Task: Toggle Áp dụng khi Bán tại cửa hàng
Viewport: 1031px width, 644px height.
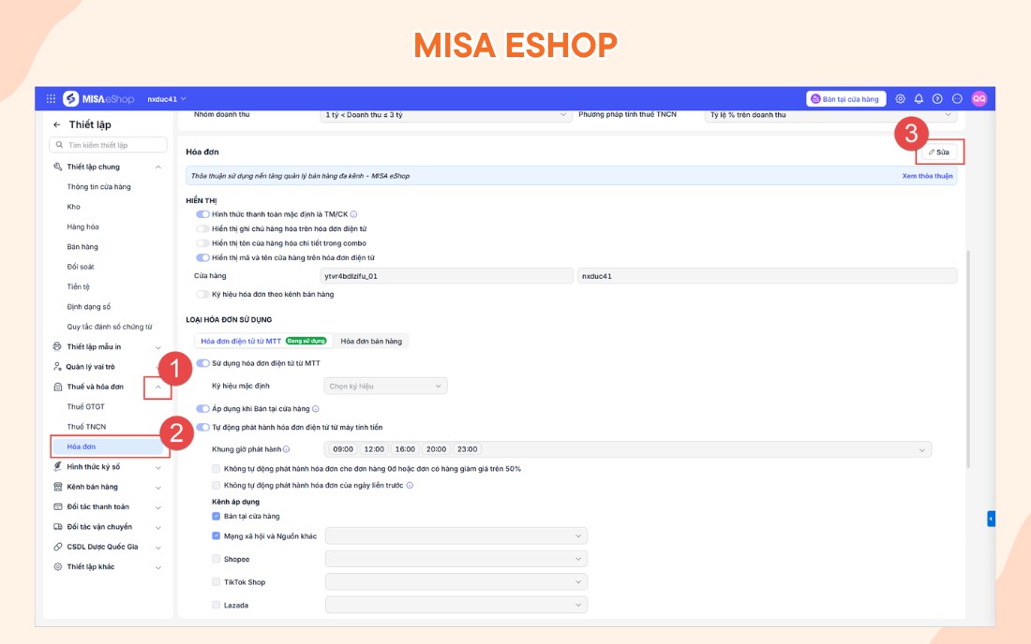Action: click(202, 408)
